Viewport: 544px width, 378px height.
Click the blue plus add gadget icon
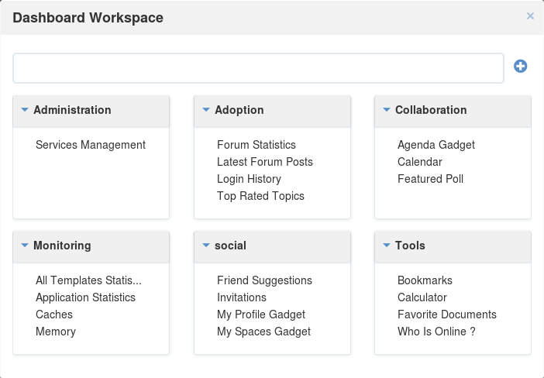point(521,67)
